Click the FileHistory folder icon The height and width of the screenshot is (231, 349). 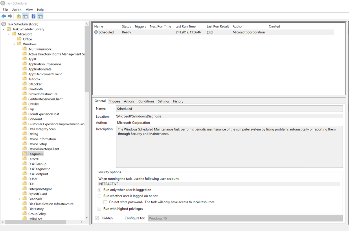[x=25, y=209]
